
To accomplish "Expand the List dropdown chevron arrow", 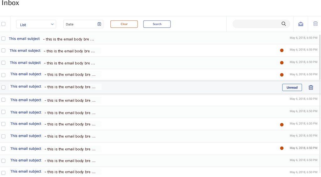I will coord(52,24).
